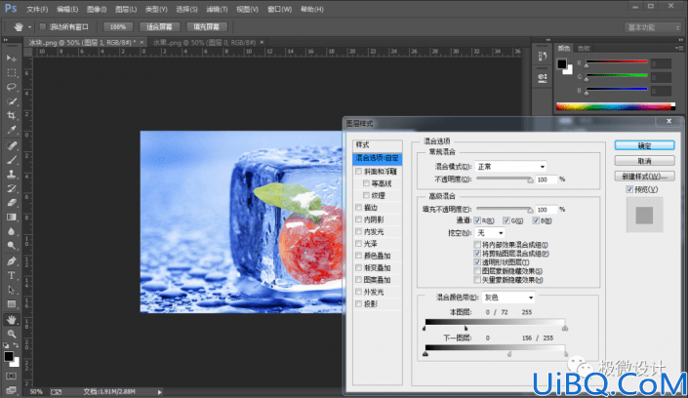The image size is (688, 398).
Task: Select the Horizontal Type tool
Action: click(x=12, y=275)
